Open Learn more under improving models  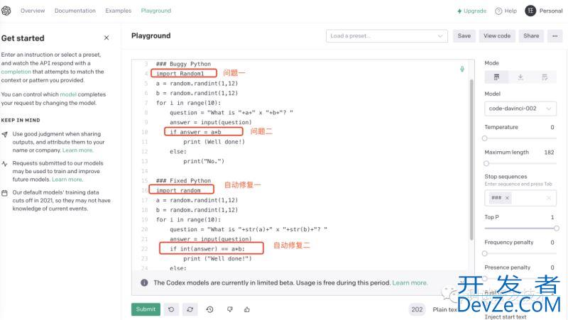[x=67, y=180]
